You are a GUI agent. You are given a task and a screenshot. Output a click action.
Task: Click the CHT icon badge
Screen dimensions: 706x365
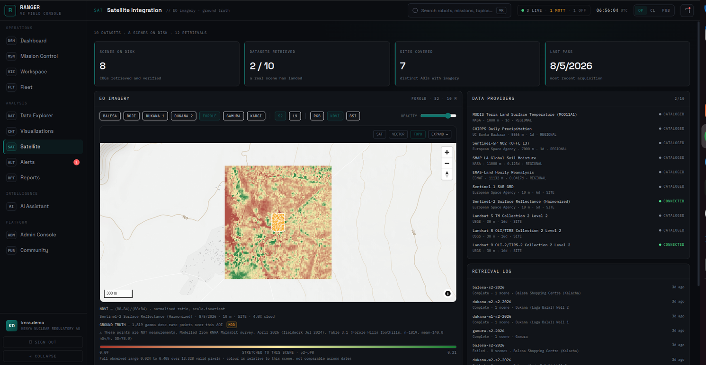[11, 131]
